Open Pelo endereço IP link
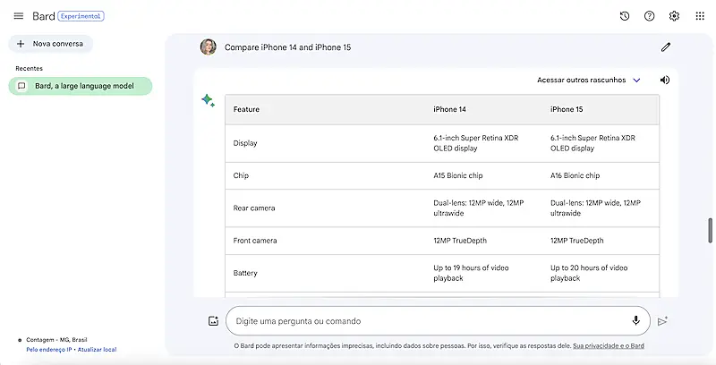This screenshot has width=716, height=365. click(49, 350)
